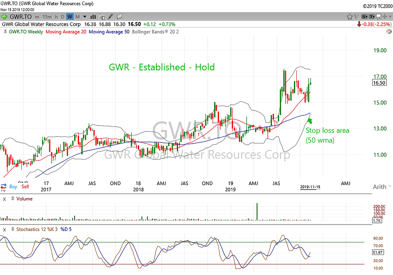393x275 pixels.
Task: Flag the symbol with flag icon
Action: (x=357, y=17)
